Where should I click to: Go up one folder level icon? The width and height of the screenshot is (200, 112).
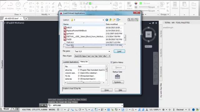110,20
